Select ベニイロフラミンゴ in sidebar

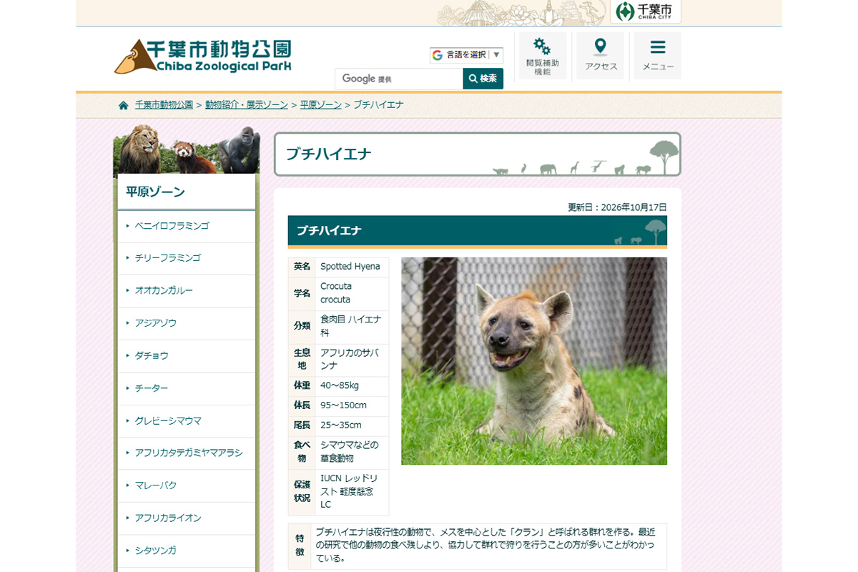[186, 226]
